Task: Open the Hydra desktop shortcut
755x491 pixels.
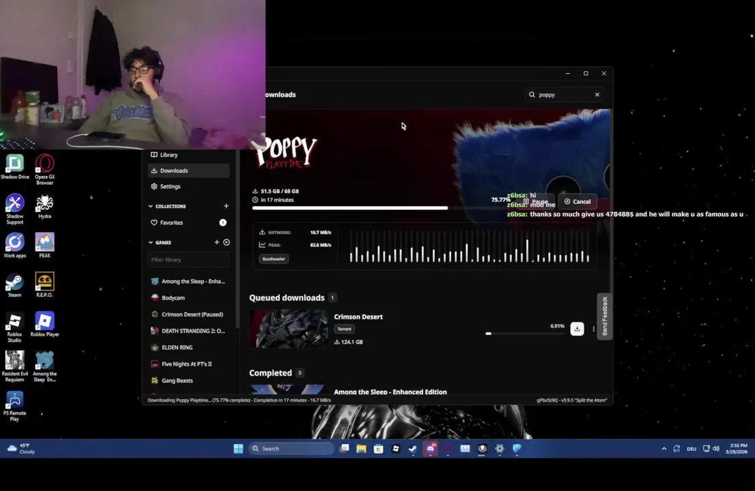Action: [x=44, y=207]
